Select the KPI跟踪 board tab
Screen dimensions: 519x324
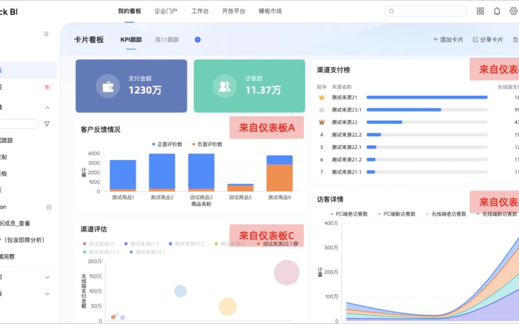[131, 40]
